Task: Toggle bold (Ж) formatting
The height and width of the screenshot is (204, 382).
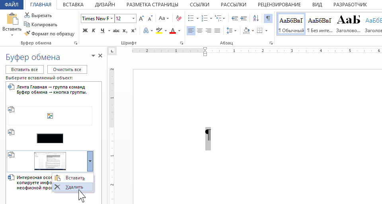Action: point(85,31)
